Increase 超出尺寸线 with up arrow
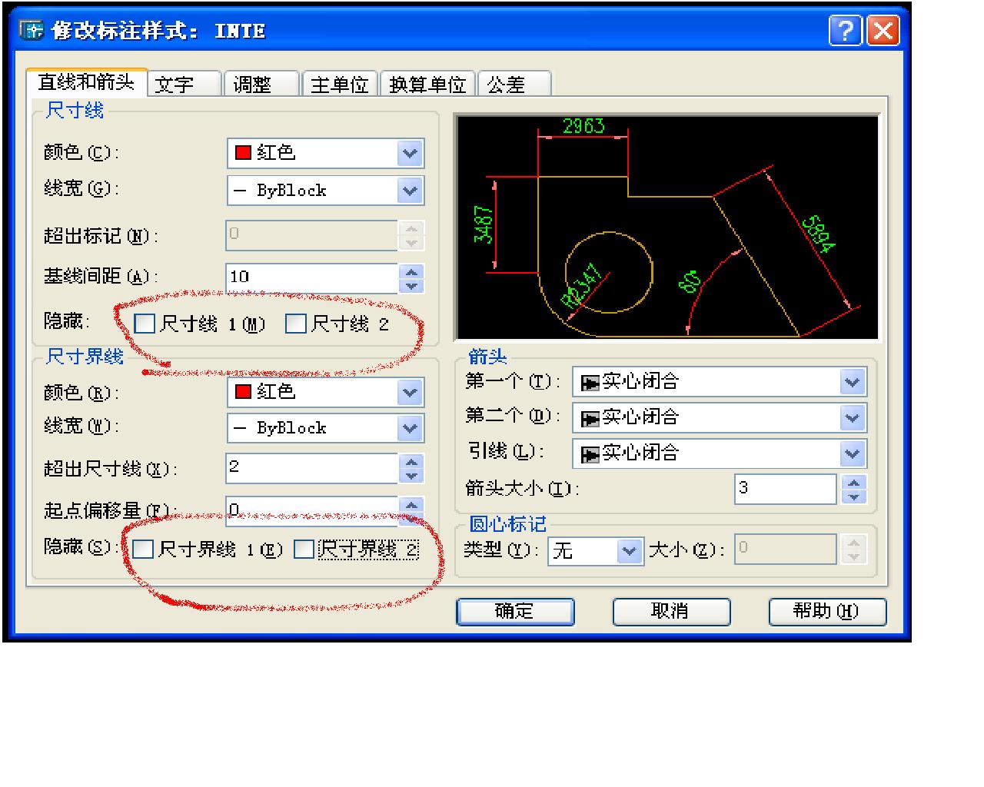Viewport: 984px width, 787px height. click(412, 462)
